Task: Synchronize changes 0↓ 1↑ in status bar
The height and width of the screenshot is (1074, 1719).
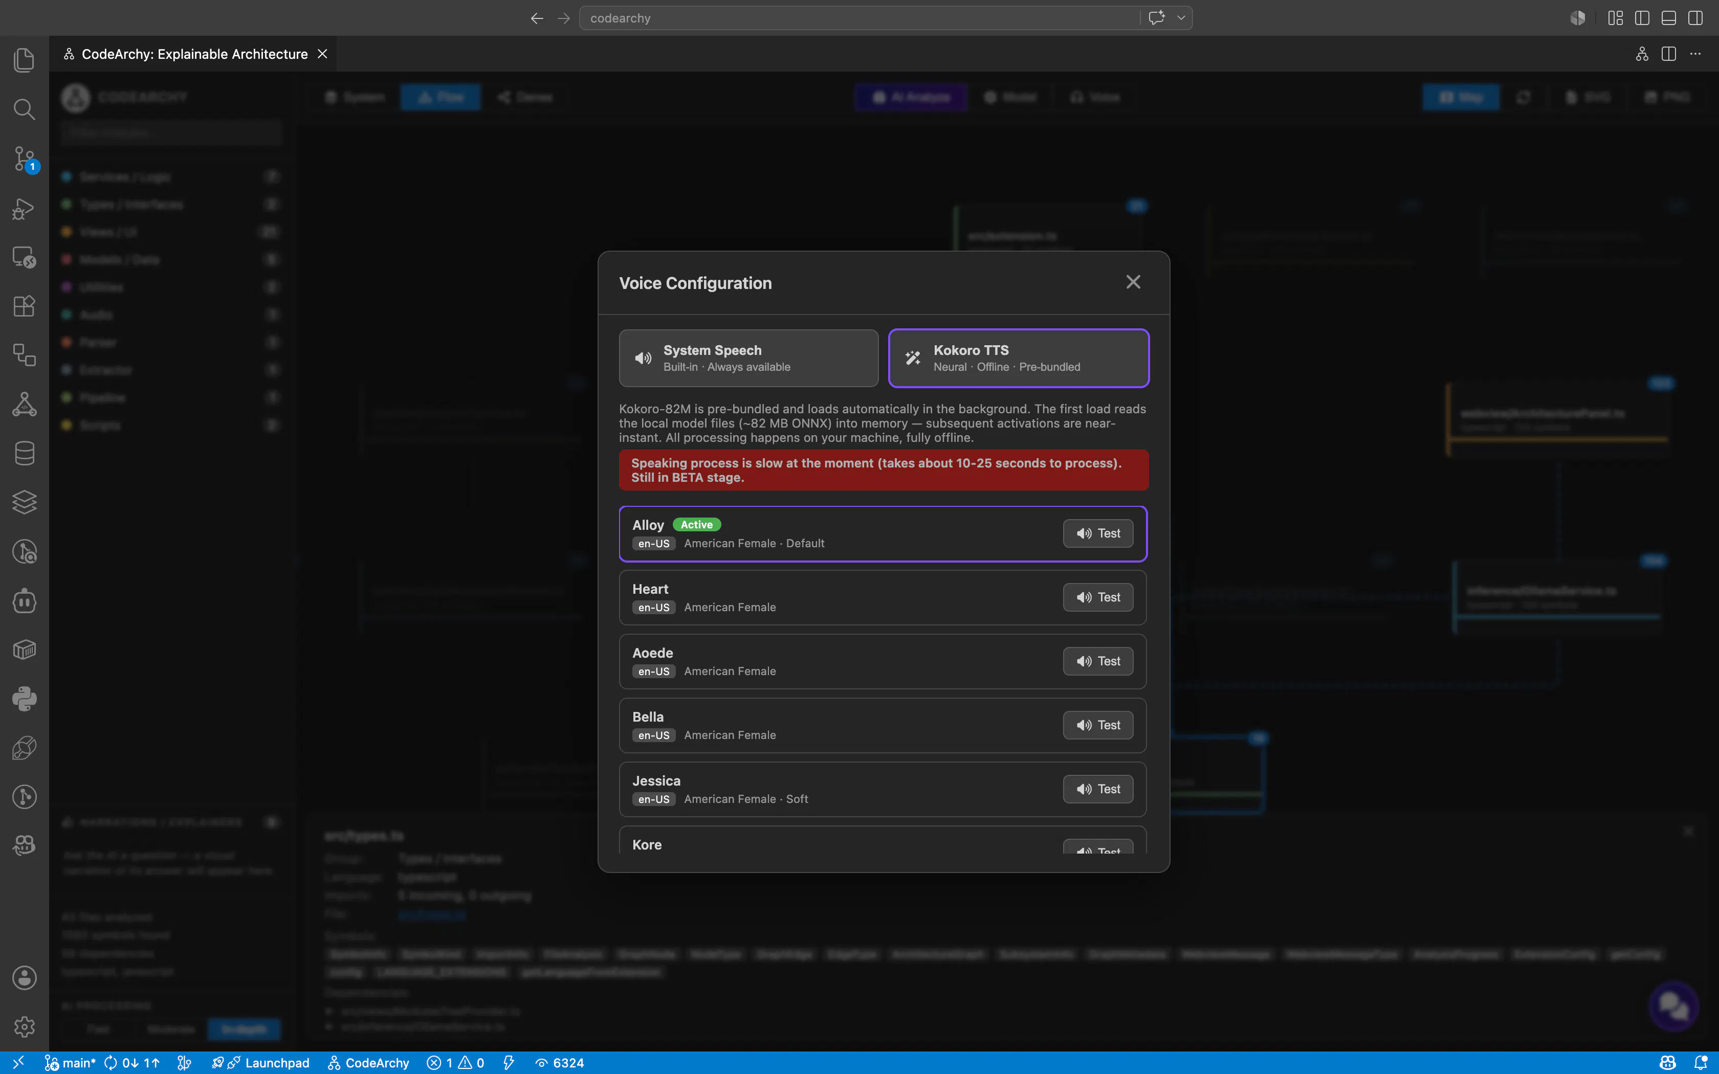Action: coord(132,1063)
